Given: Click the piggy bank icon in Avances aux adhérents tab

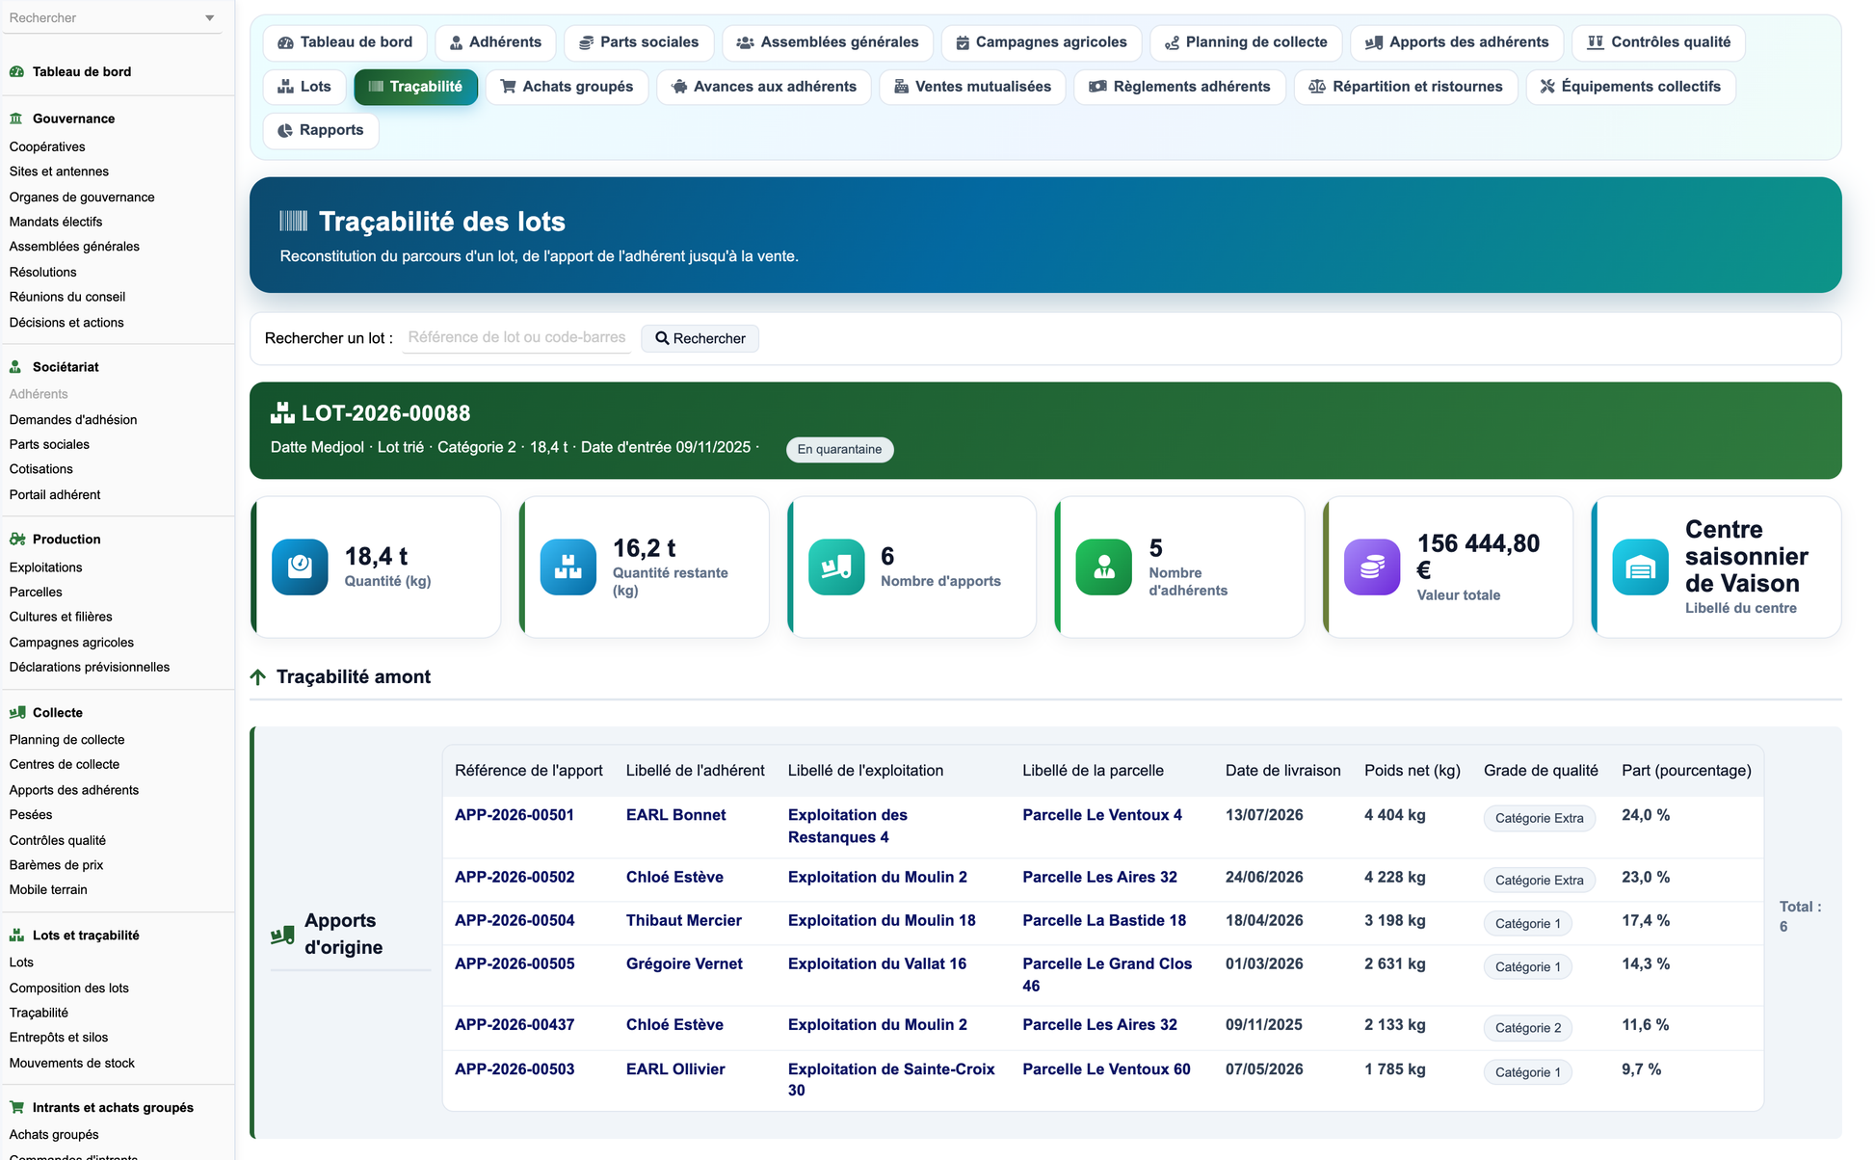Looking at the screenshot, I should click(x=679, y=87).
